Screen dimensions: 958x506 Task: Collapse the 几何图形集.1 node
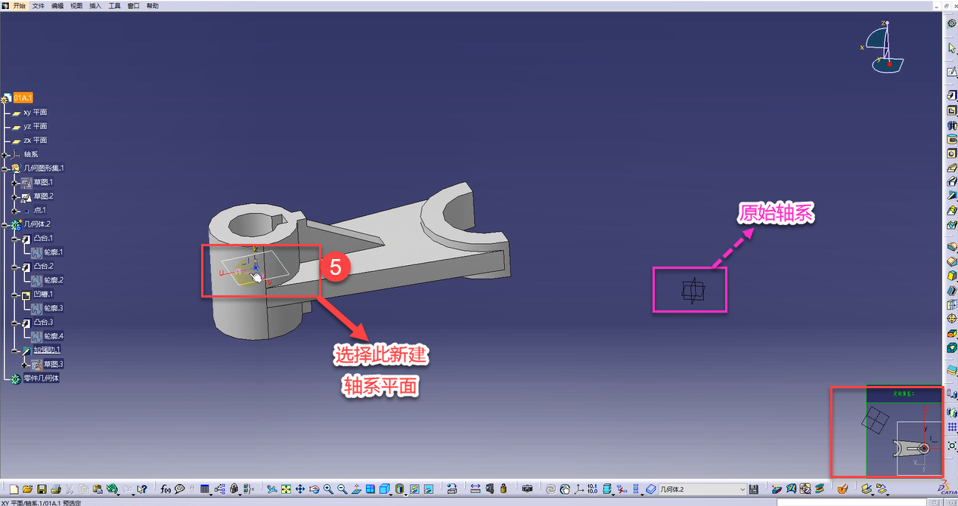[5, 168]
